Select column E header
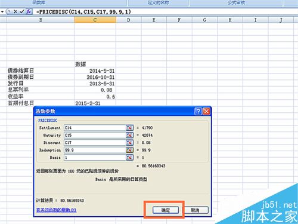The width and height of the screenshot is (298, 224). tap(154, 20)
